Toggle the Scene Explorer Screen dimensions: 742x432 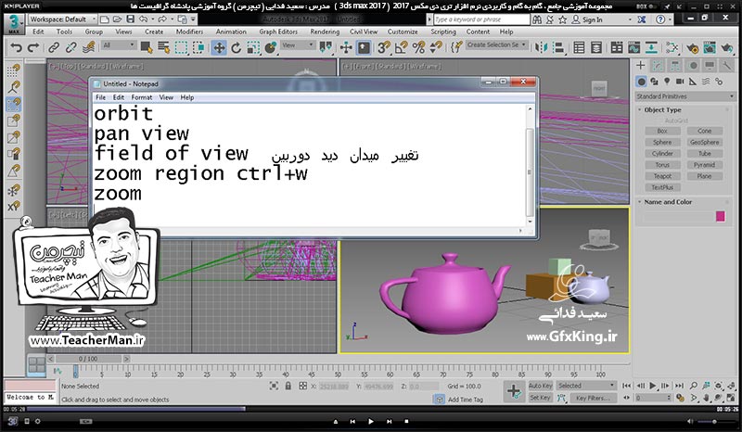(x=579, y=48)
